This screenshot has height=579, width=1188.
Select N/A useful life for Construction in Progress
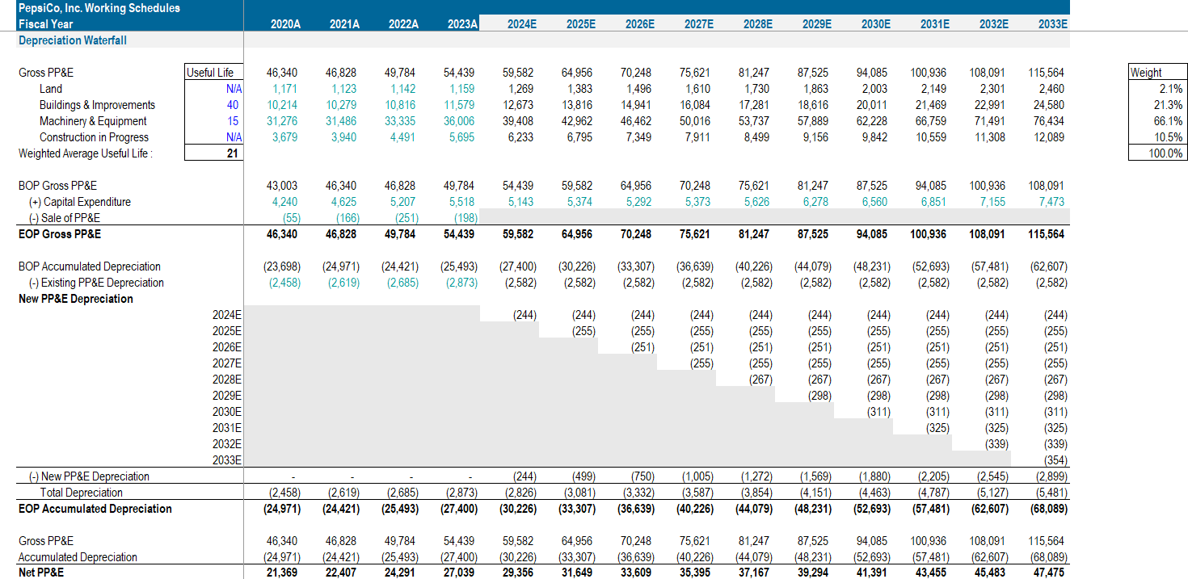[x=234, y=137]
